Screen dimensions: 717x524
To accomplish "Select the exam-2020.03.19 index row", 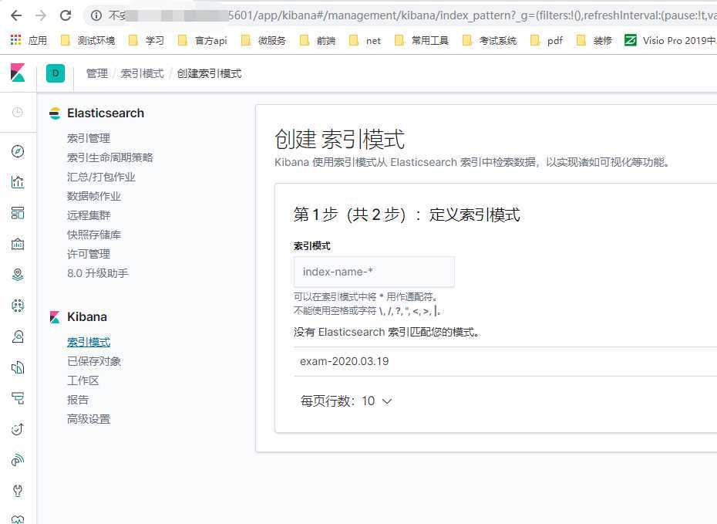I will point(505,361).
